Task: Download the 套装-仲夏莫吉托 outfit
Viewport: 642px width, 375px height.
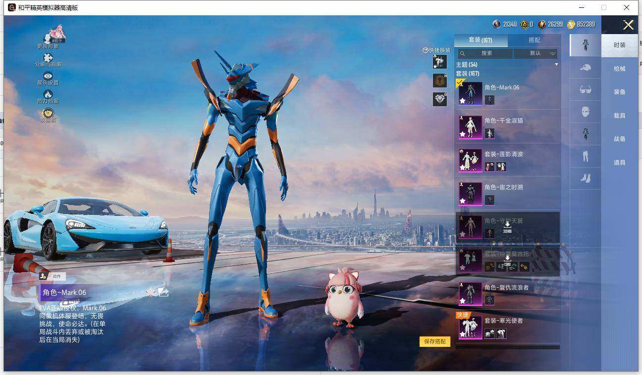Action: pyautogui.click(x=507, y=259)
